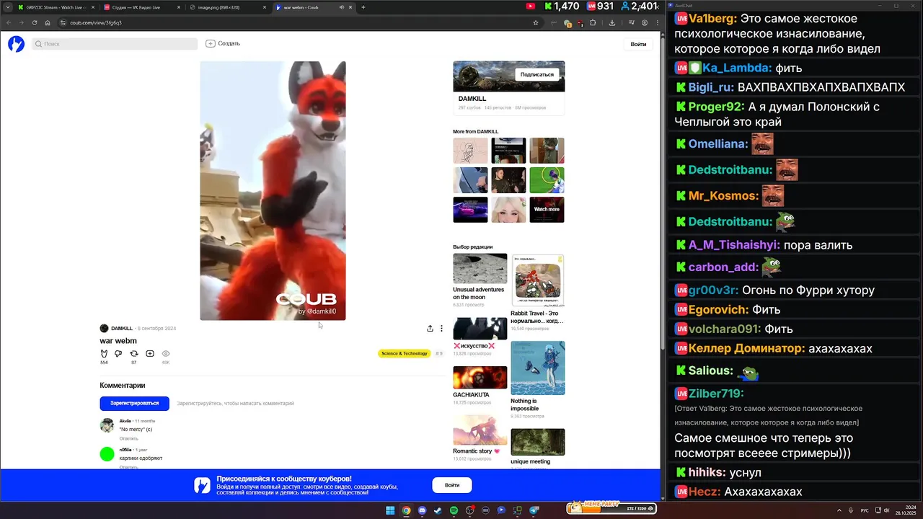Click the add-to-collection plus icon
This screenshot has height=519, width=923.
click(150, 353)
